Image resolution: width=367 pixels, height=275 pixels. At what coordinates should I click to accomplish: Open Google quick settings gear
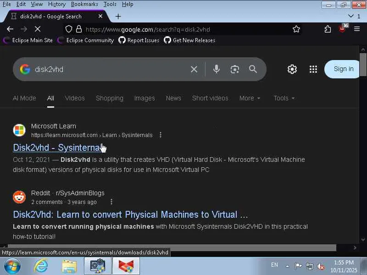(x=292, y=69)
